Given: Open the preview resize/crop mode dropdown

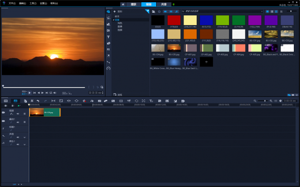Looking at the screenshot, I should point(70,93).
